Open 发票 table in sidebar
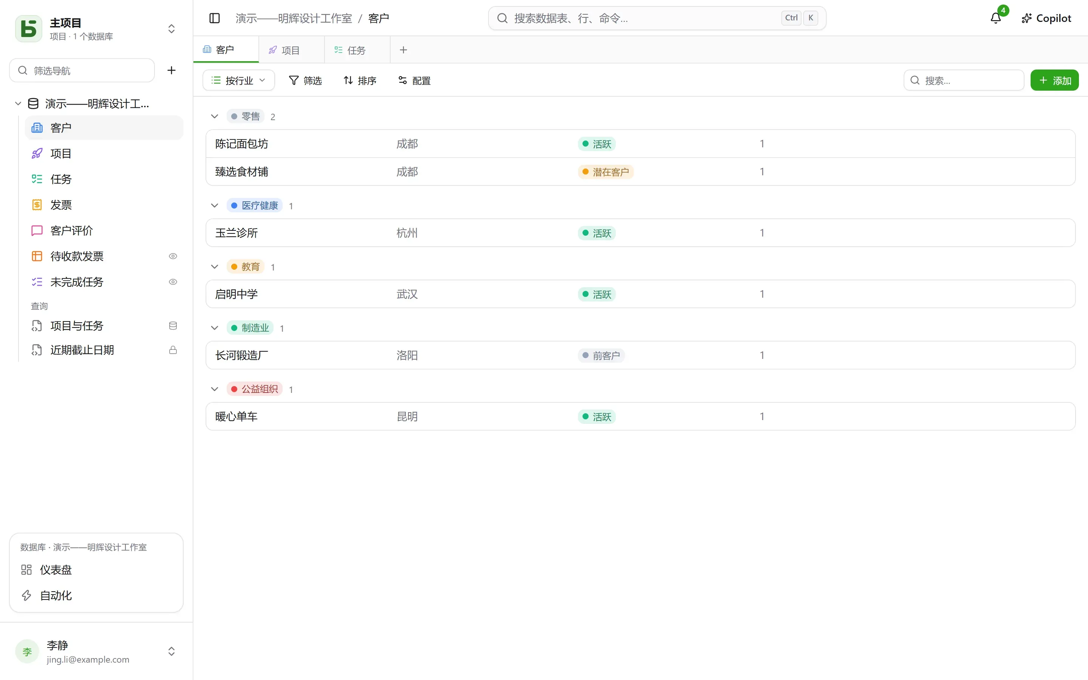 pyautogui.click(x=104, y=205)
